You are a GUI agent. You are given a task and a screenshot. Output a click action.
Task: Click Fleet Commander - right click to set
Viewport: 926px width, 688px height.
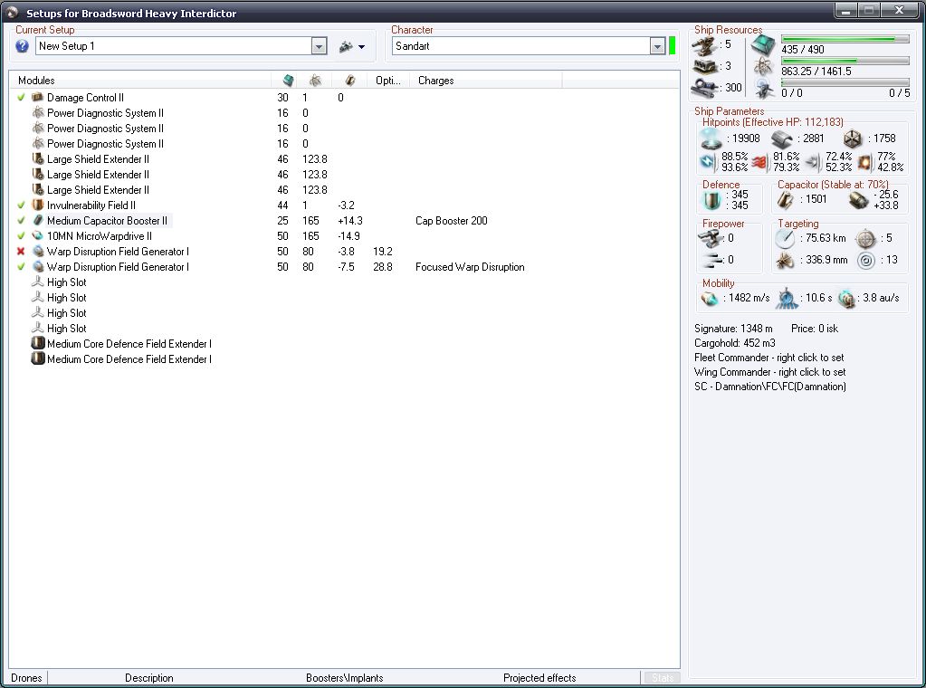(x=768, y=358)
